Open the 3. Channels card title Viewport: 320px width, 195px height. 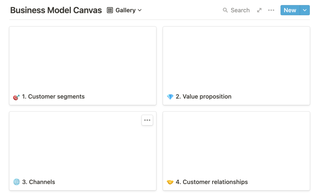(42, 182)
